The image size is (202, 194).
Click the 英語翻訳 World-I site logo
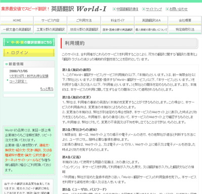click(79, 9)
